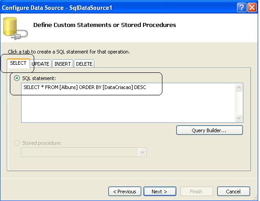Click the yellow database cylinder icon
This screenshot has height=201, width=260.
click(x=15, y=28)
